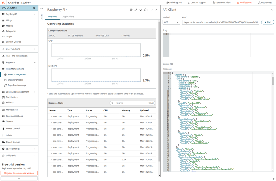The image size is (276, 181).
Task: Collapse Edge Ops section
Action: [x=35, y=63]
